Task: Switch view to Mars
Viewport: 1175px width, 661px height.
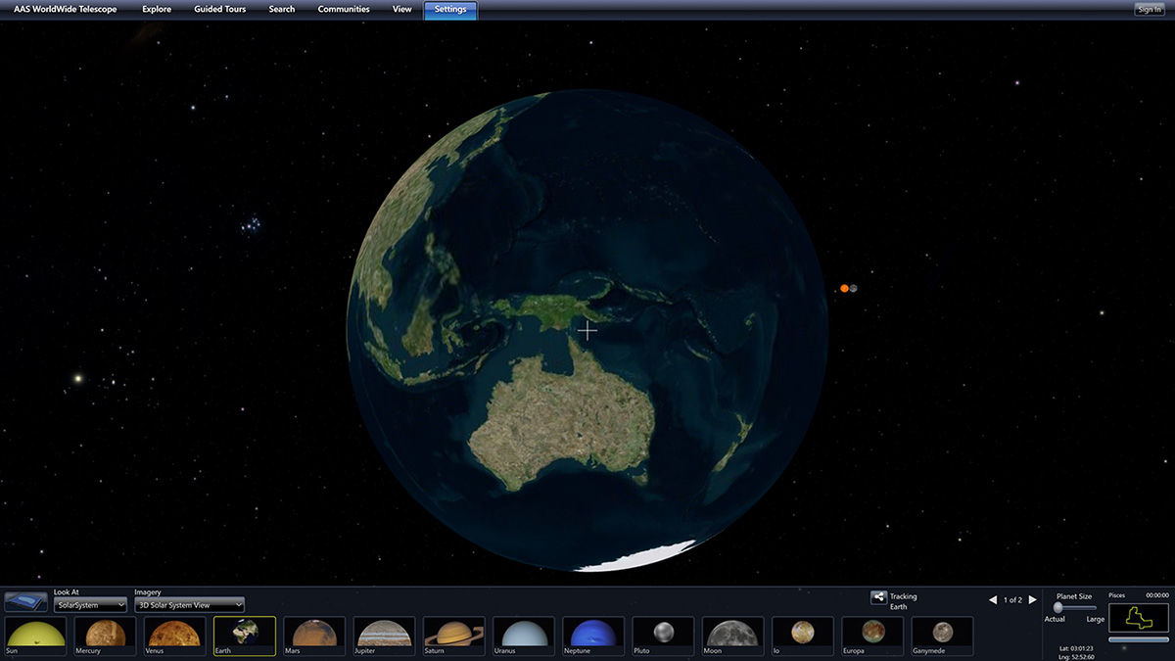Action: pyautogui.click(x=313, y=636)
